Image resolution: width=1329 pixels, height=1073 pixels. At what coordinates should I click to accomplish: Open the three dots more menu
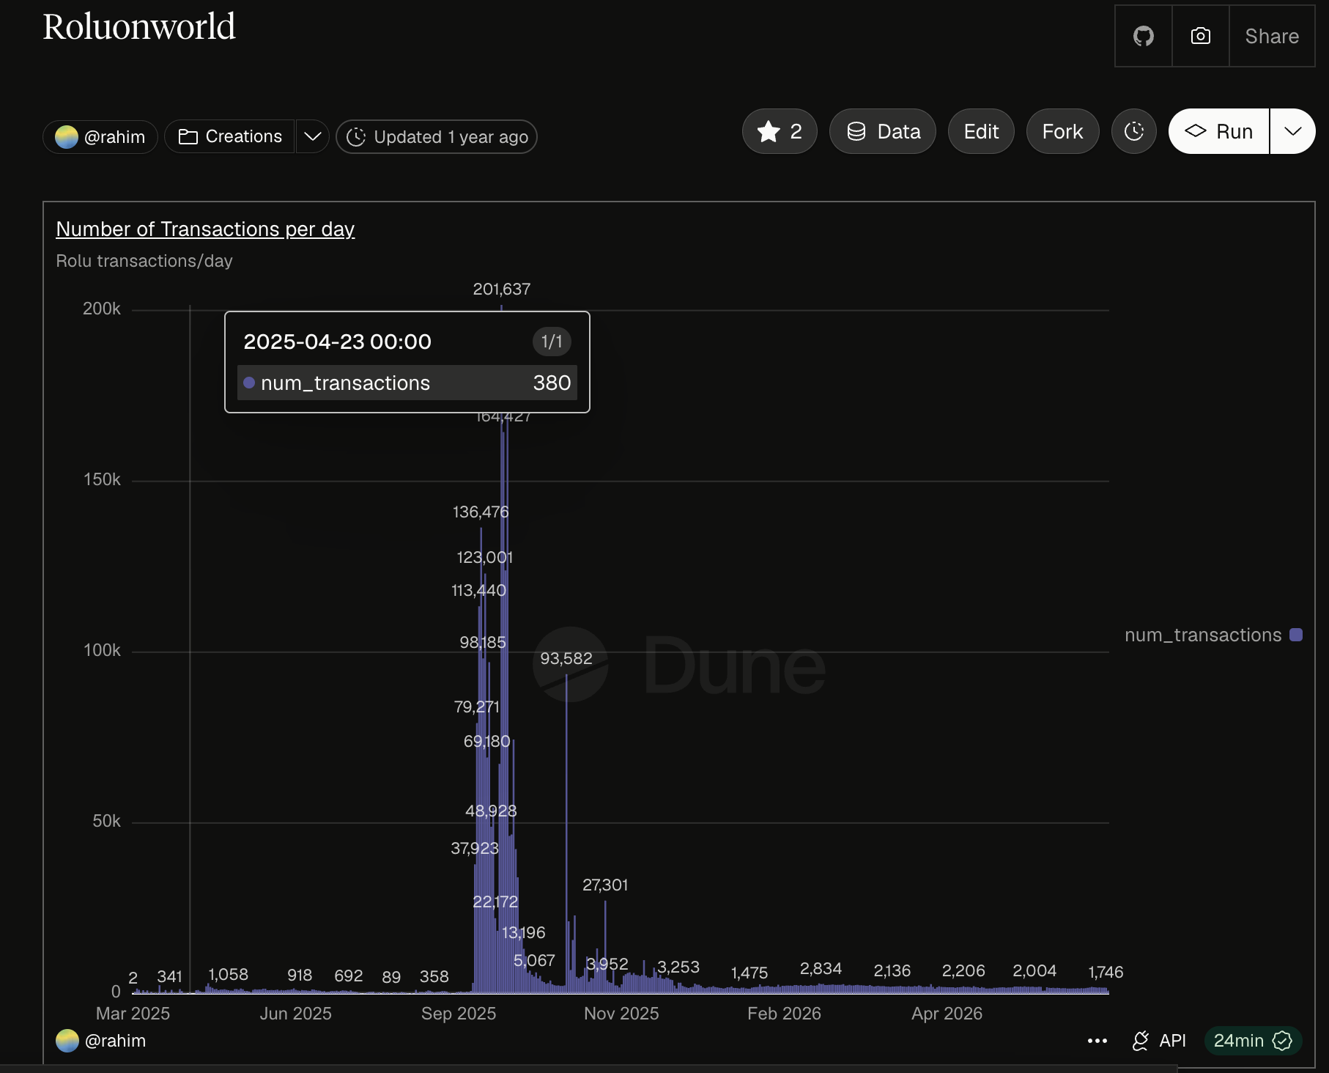tap(1097, 1041)
